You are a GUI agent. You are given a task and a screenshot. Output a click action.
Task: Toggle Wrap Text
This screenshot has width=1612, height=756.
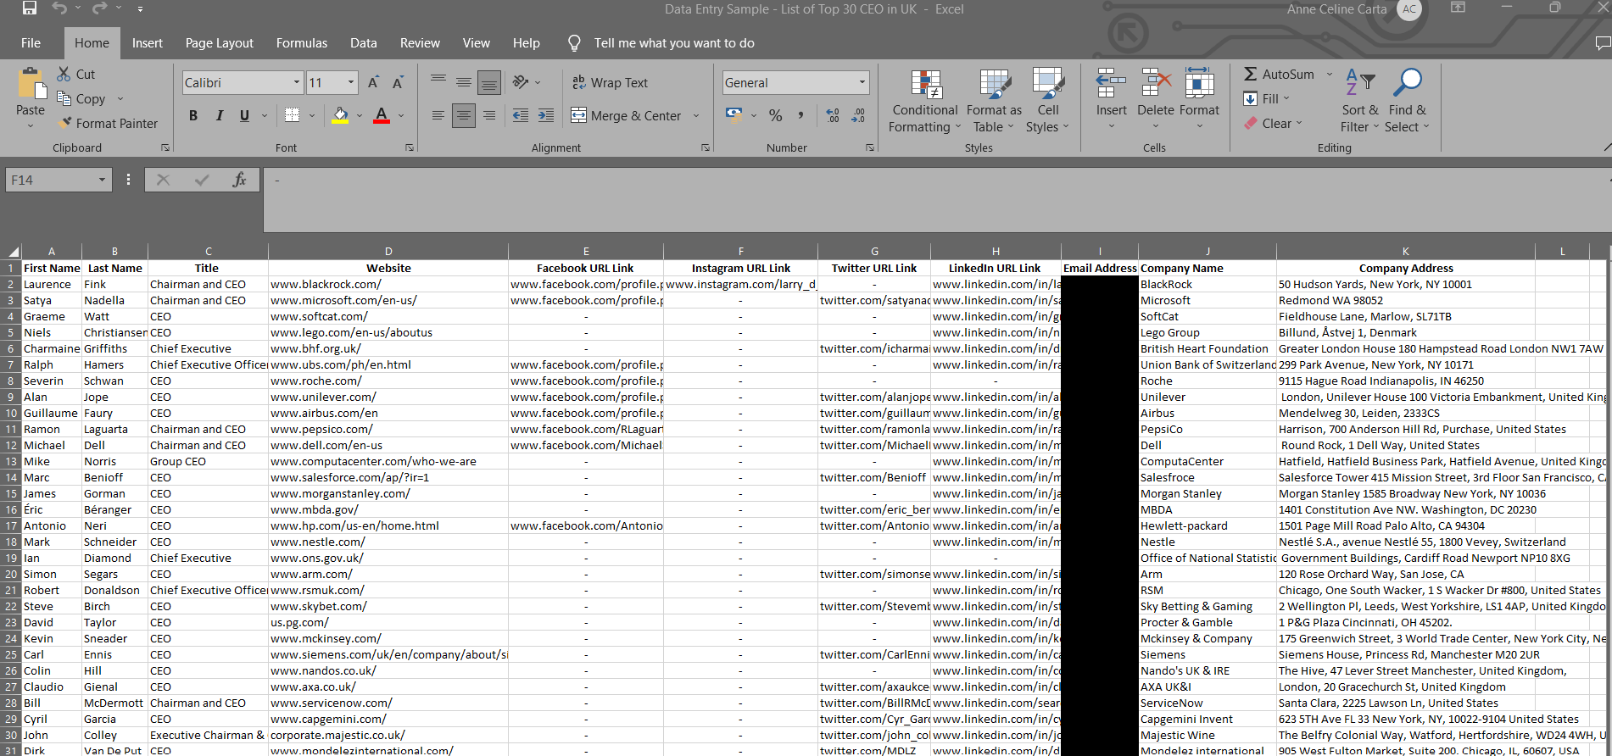[610, 82]
